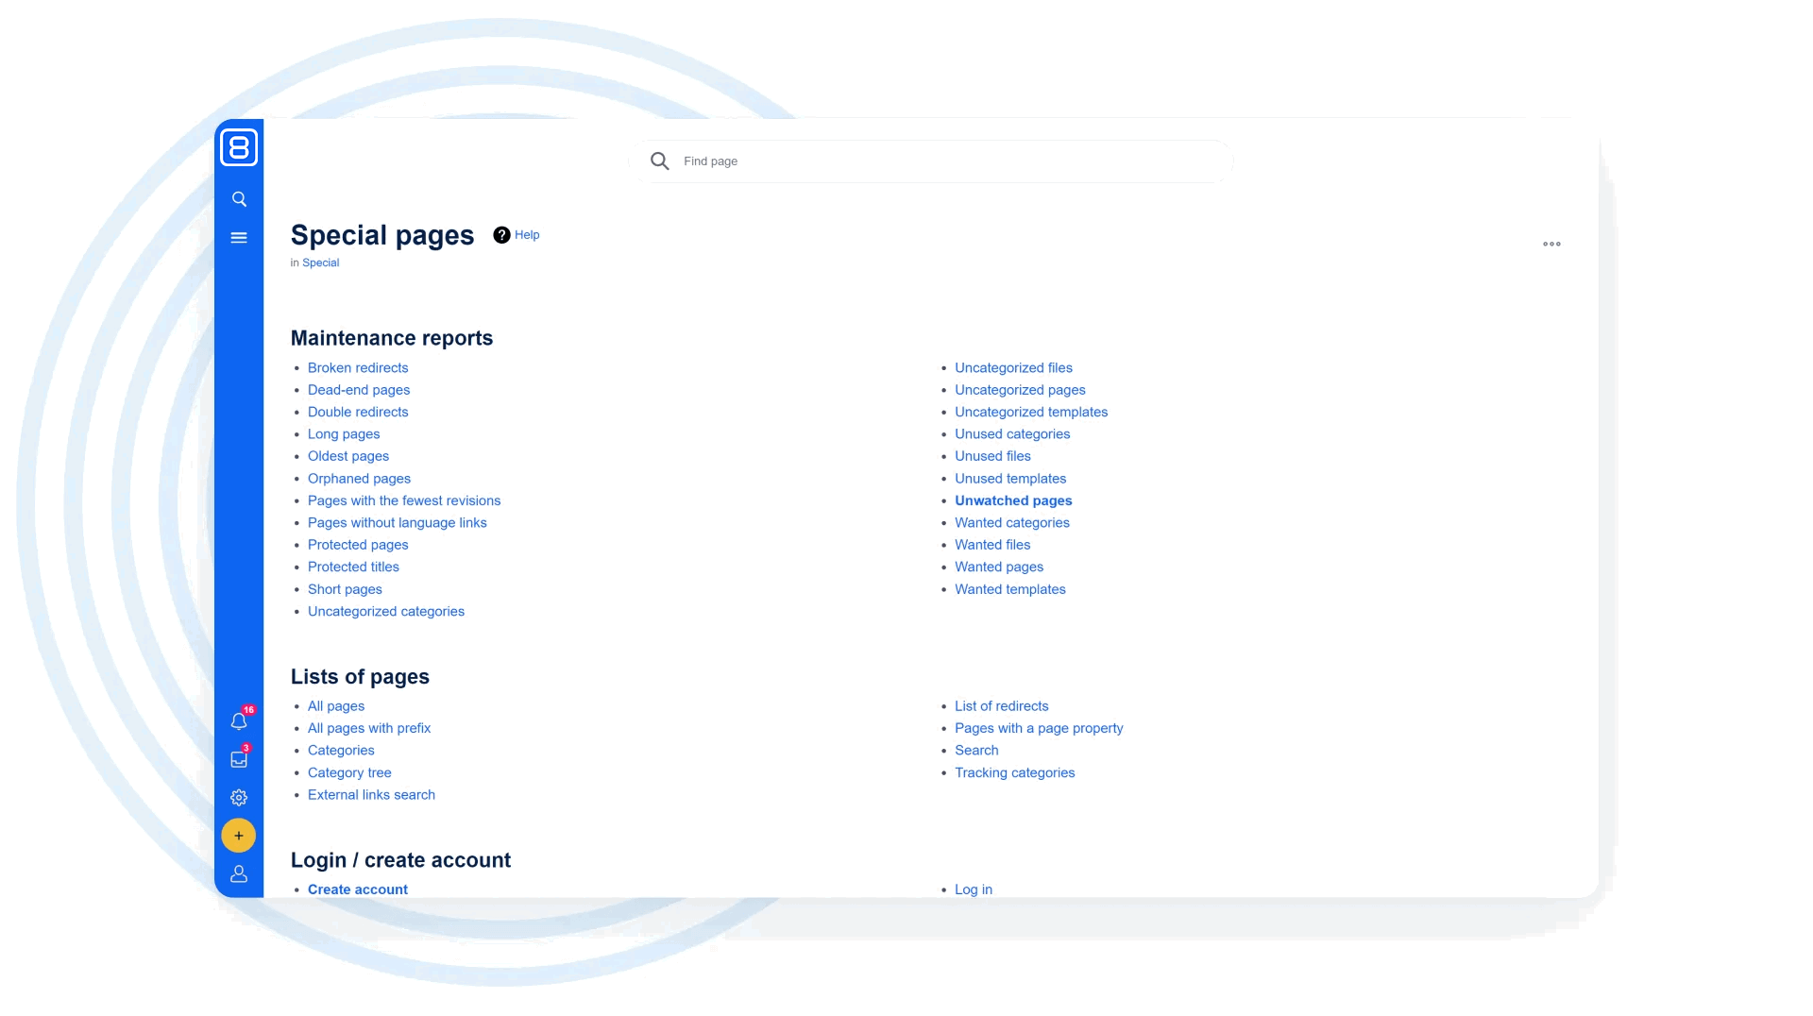Screen dimensions: 1813x1016
Task: Go to Orphaned pages report
Action: click(359, 479)
